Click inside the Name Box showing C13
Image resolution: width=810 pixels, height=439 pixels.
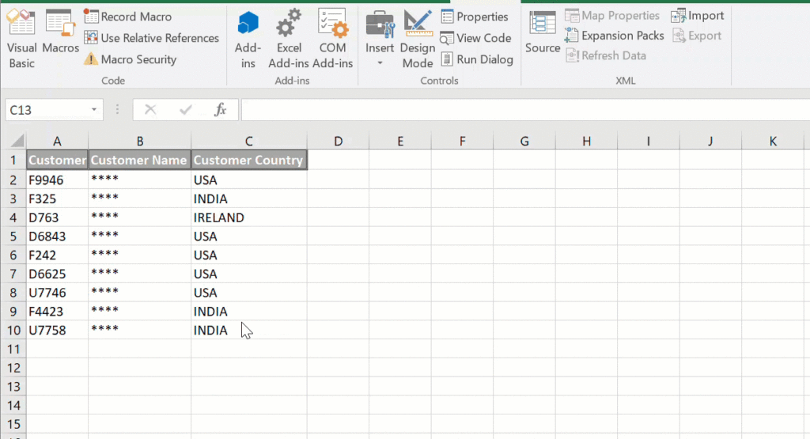(47, 109)
